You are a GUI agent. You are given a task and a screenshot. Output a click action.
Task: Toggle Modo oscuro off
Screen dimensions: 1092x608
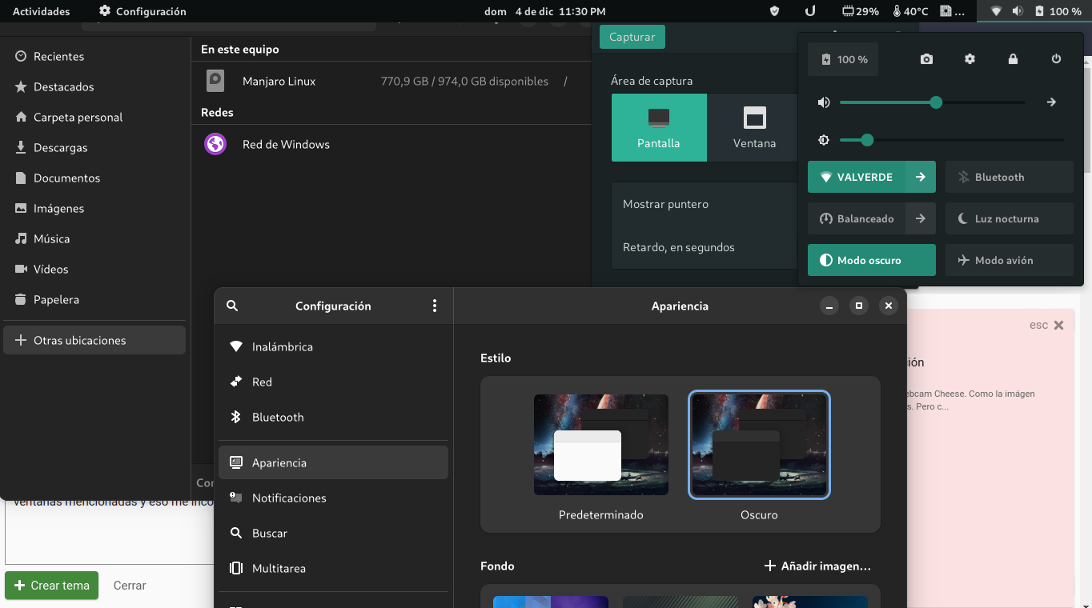pos(871,260)
